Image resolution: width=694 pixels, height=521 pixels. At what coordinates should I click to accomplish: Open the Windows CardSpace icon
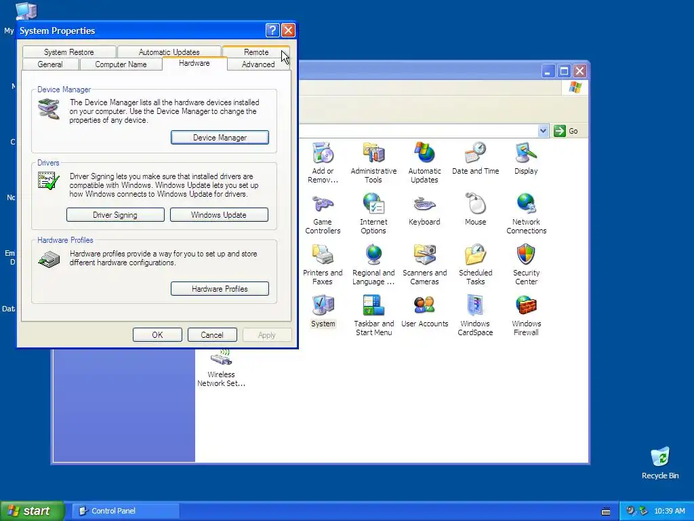point(475,315)
